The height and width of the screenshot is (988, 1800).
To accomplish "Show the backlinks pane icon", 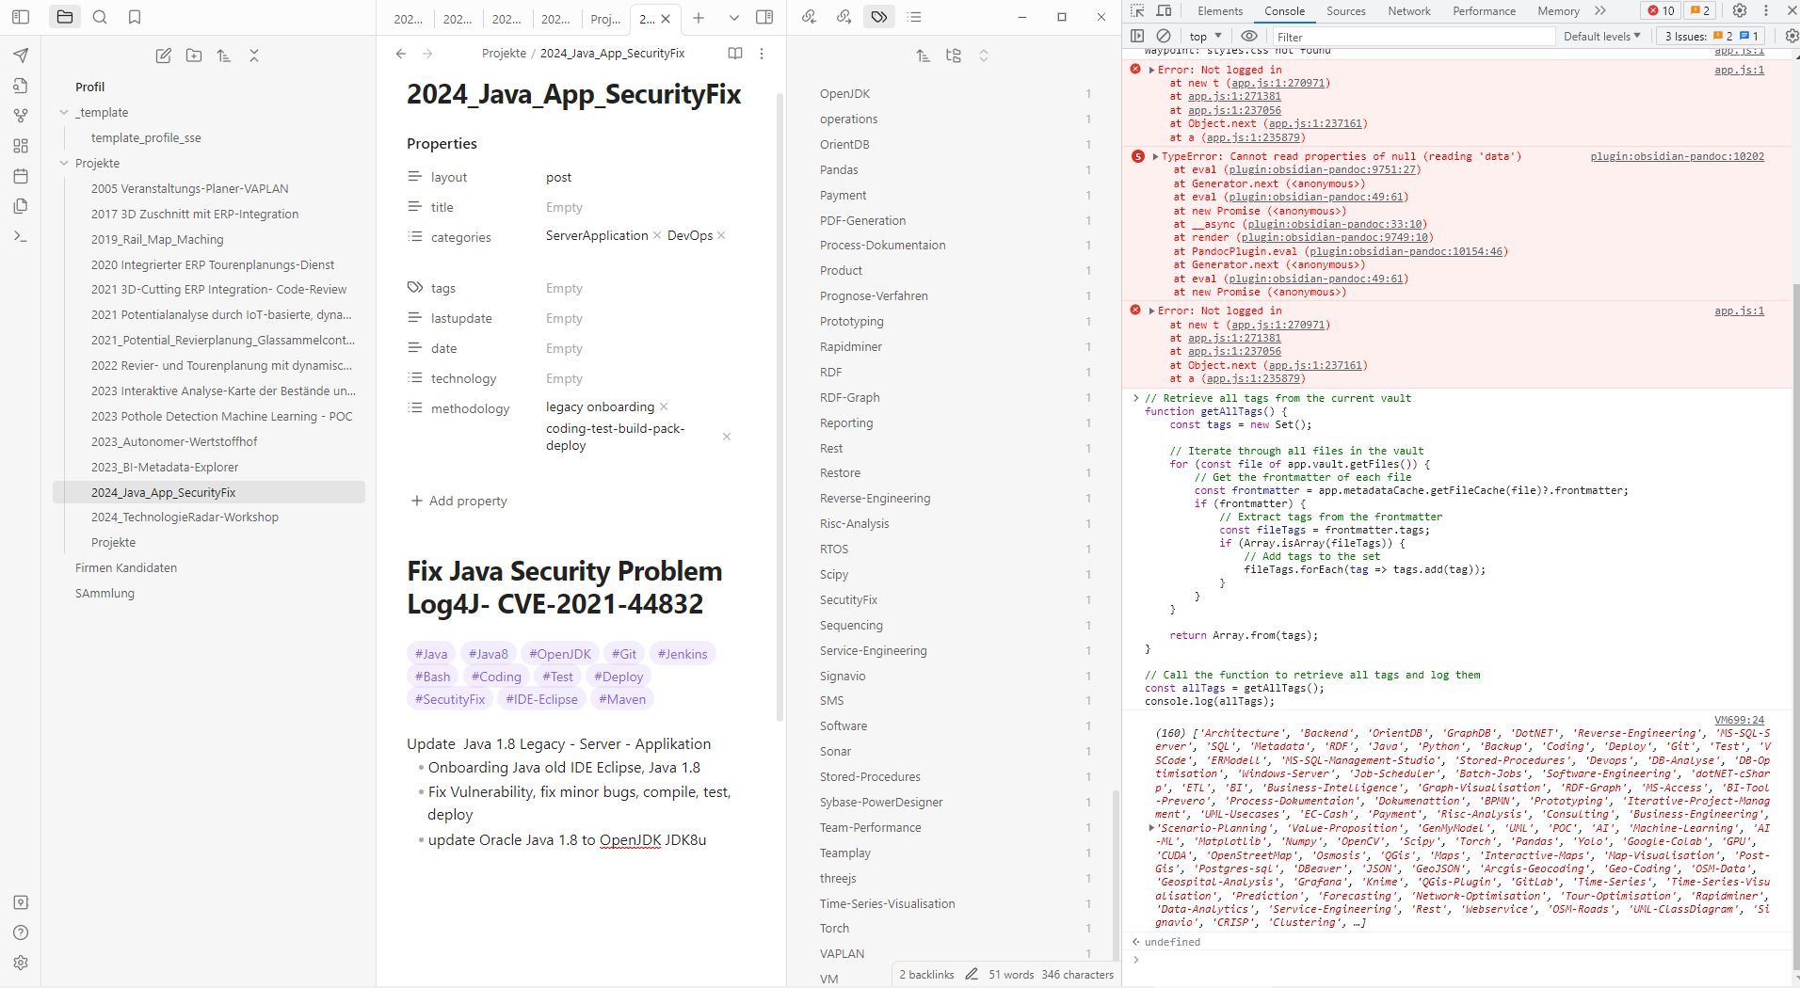I will pyautogui.click(x=809, y=17).
